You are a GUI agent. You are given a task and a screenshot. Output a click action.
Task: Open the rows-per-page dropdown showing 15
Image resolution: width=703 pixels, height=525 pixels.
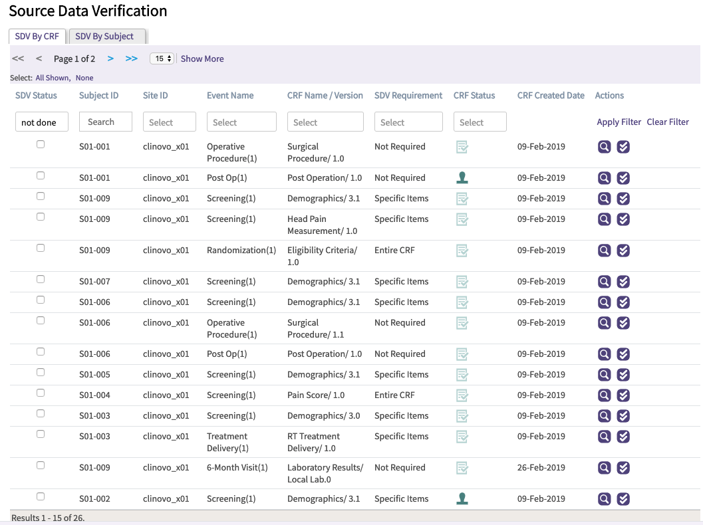[162, 58]
